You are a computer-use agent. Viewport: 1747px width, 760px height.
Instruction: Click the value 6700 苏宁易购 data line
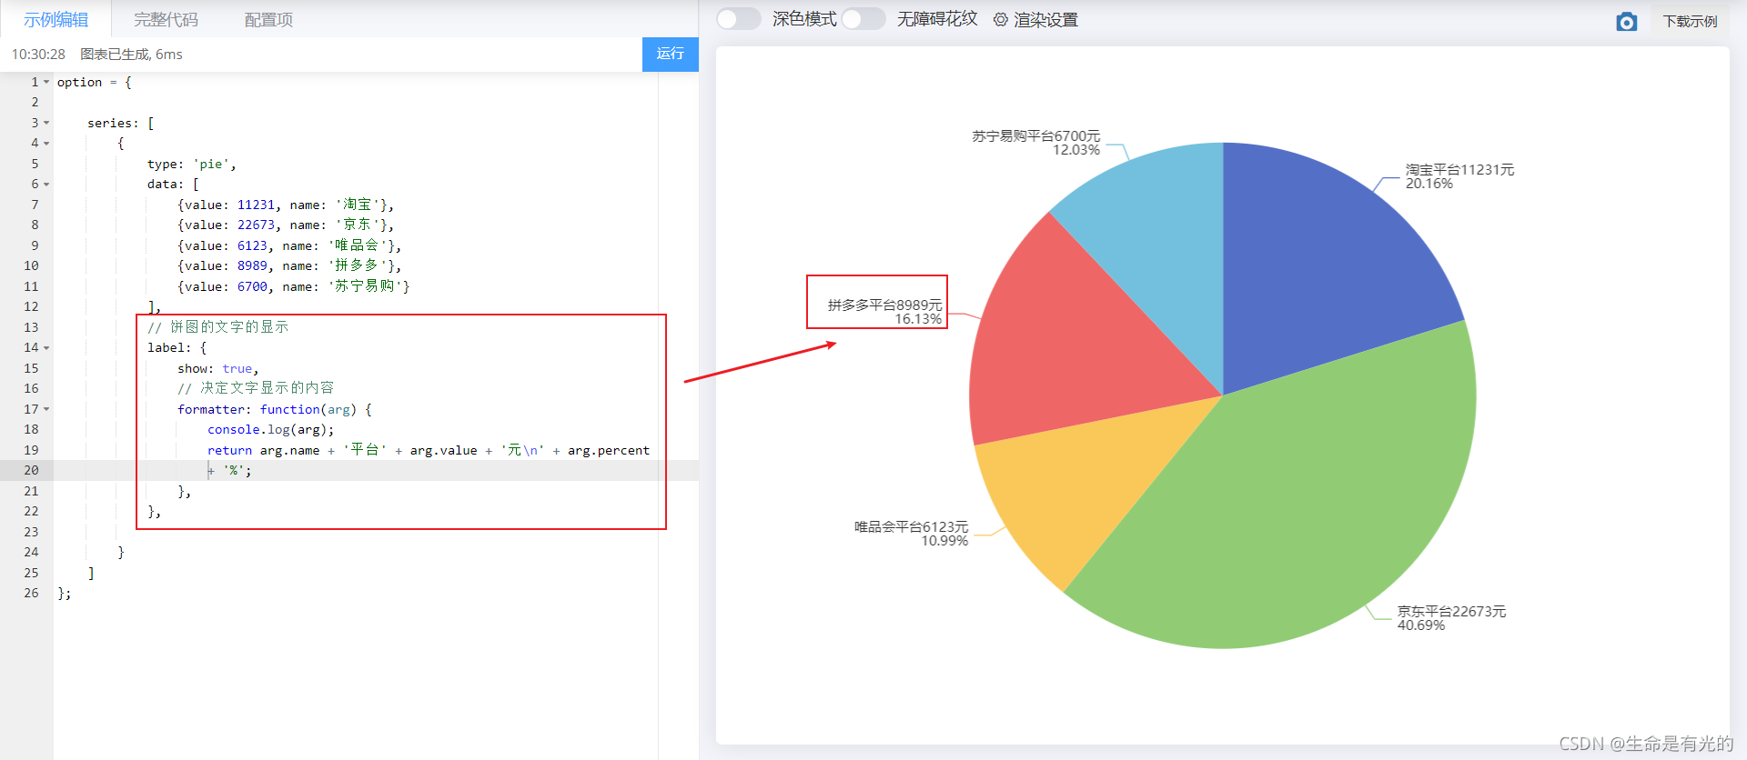point(293,286)
